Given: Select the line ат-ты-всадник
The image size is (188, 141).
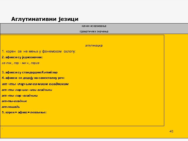Looking at the screenshot, I should (14, 101).
